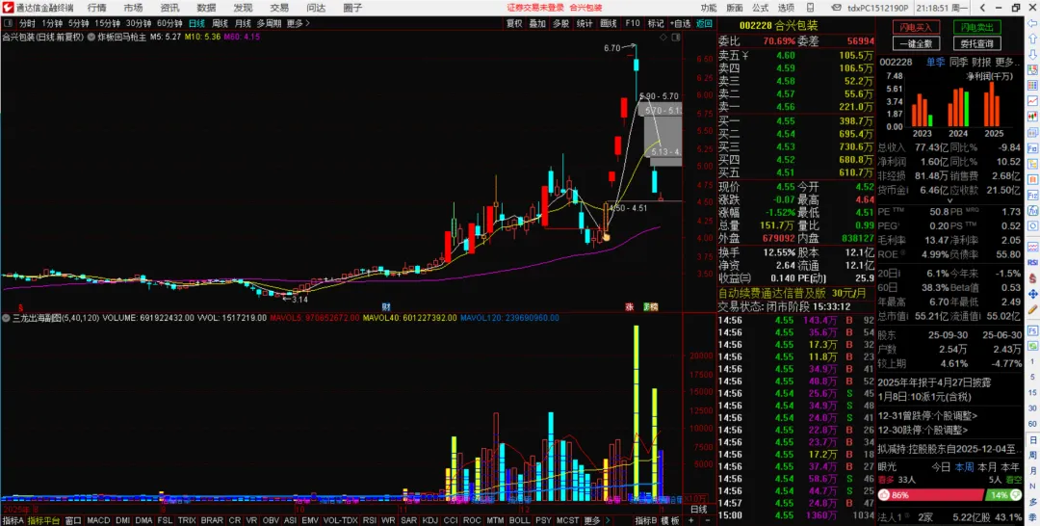Screen dimensions: 1040x526
Task: Click the window icon left of 分时
Action: 8,23
